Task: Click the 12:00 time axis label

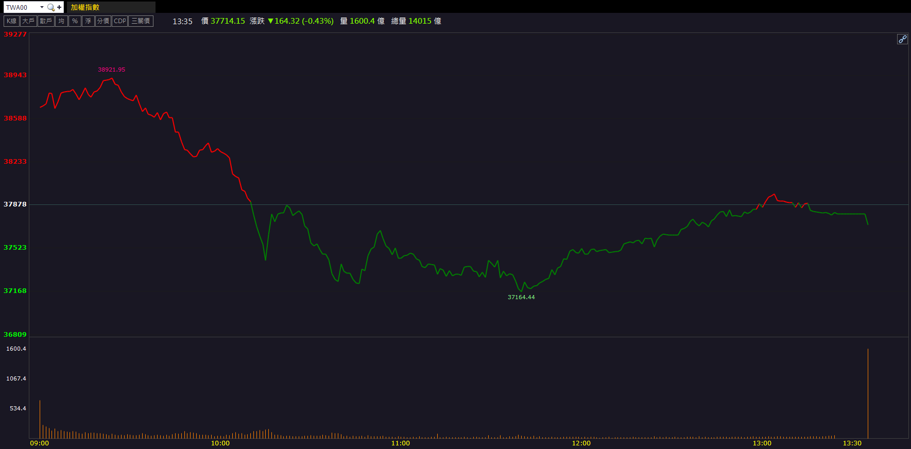Action: pos(581,443)
